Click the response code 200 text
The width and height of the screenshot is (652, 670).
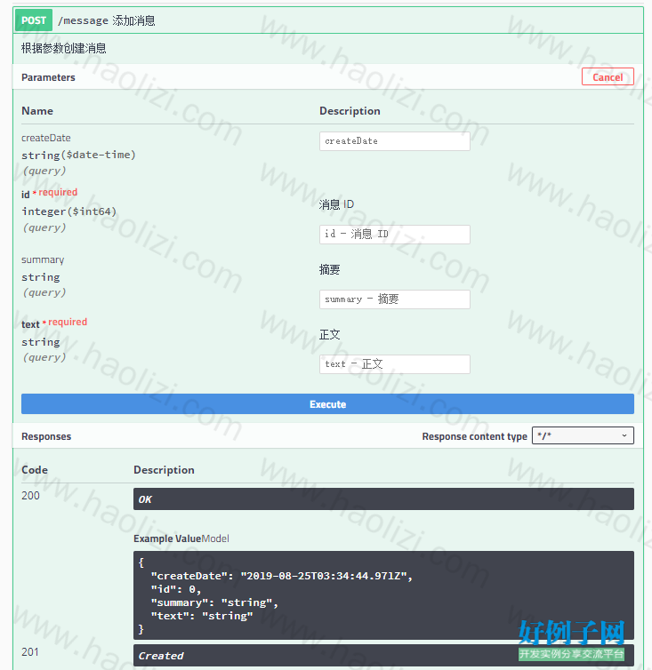pyautogui.click(x=30, y=495)
